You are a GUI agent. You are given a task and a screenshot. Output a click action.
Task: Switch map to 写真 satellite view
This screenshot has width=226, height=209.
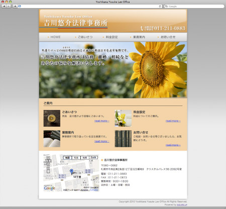(76, 158)
